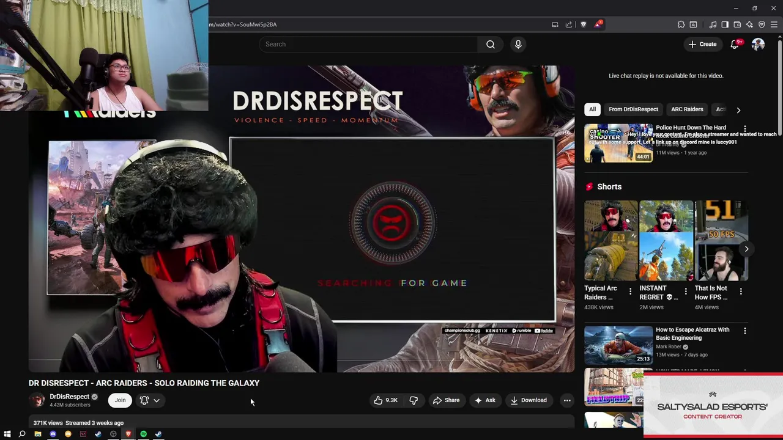This screenshot has width=783, height=440.
Task: Click the page address URL bar
Action: (378, 24)
